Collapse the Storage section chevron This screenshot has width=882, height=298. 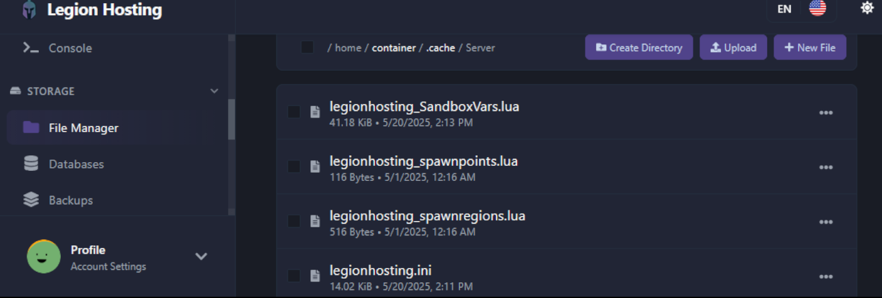[214, 91]
